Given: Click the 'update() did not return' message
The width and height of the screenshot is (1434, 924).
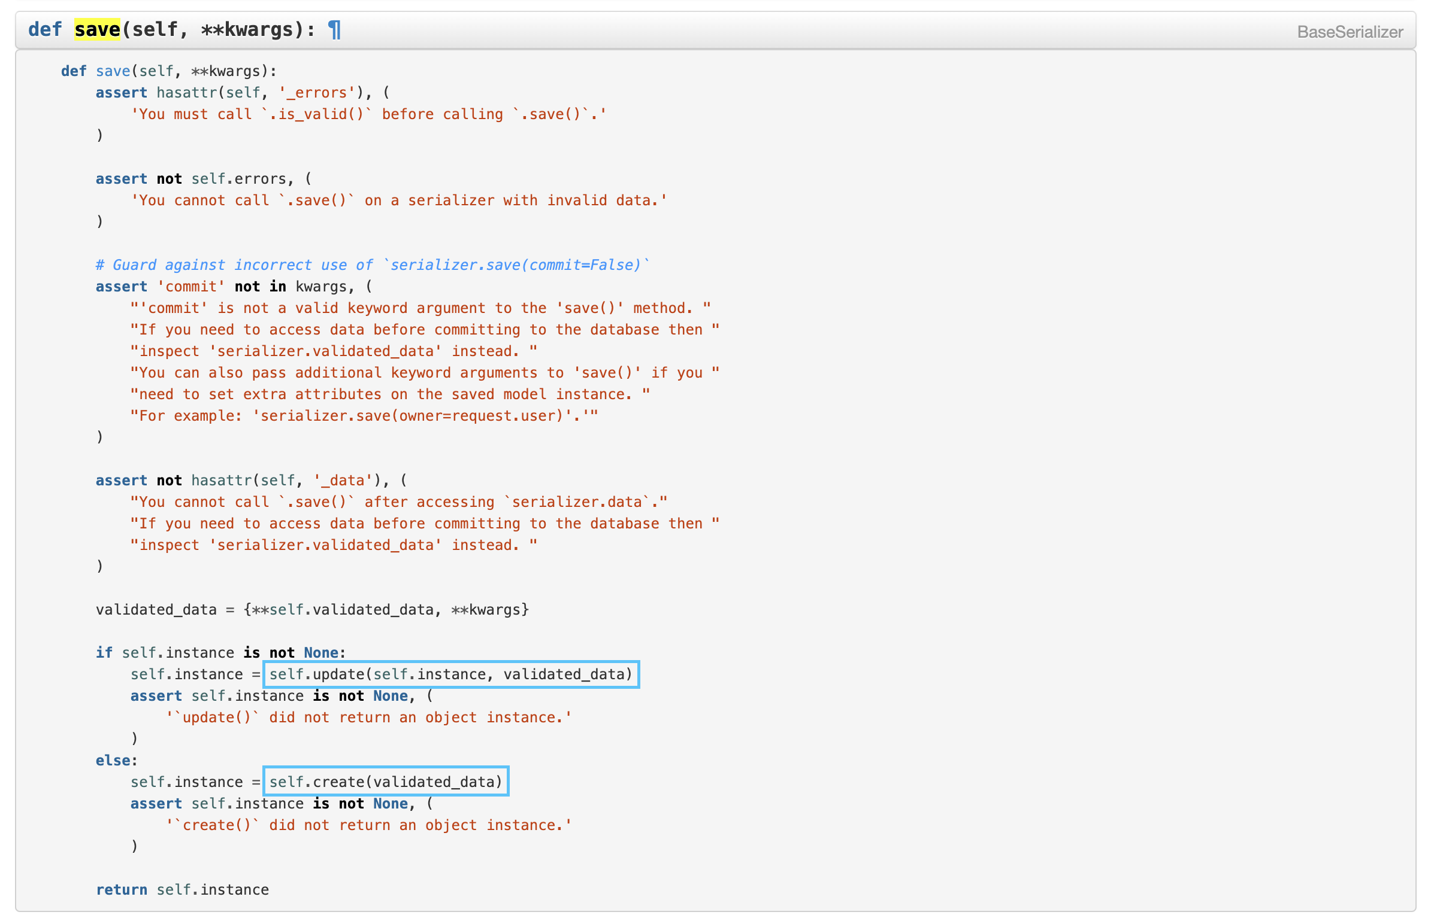Looking at the screenshot, I should pyautogui.click(x=368, y=718).
